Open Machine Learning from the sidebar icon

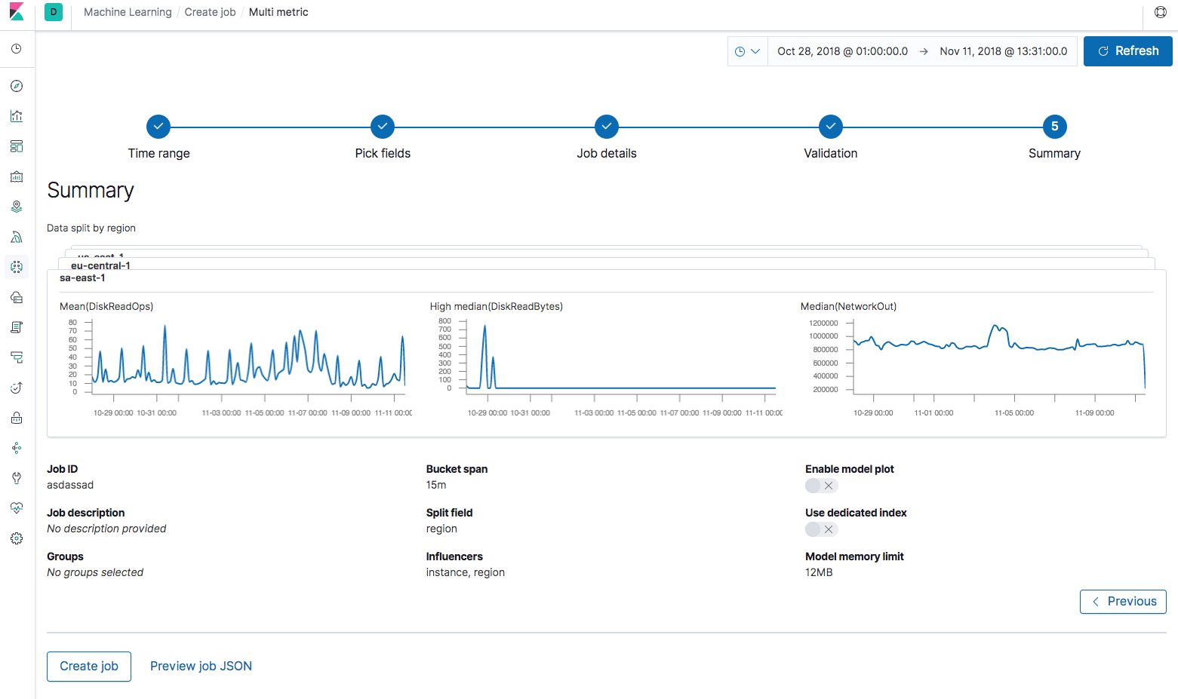(x=17, y=267)
